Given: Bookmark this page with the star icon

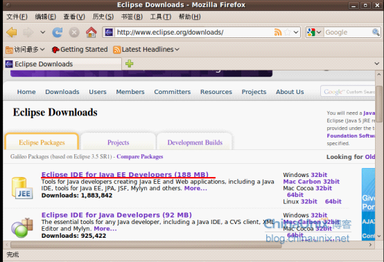Looking at the screenshot, I should [288, 32].
